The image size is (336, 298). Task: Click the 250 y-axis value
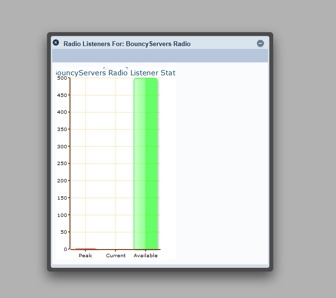62,164
